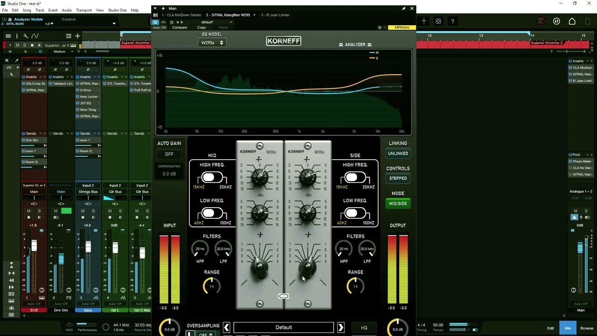597x336 pixels.
Task: Click the Drm Slm channel FX icon
Action: (69, 298)
